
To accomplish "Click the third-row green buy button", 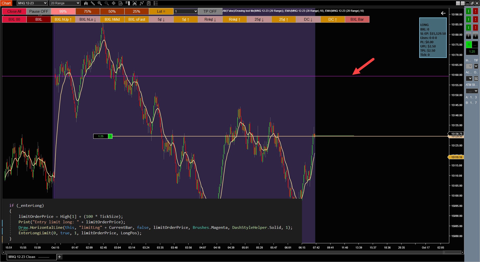I will click(x=468, y=28).
